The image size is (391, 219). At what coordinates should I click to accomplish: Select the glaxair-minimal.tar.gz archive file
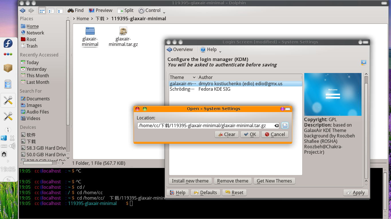tap(123, 37)
